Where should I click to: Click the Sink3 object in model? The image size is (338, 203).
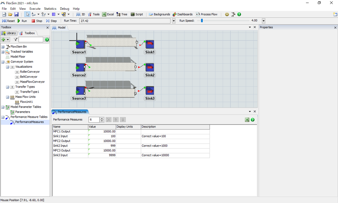point(150,91)
